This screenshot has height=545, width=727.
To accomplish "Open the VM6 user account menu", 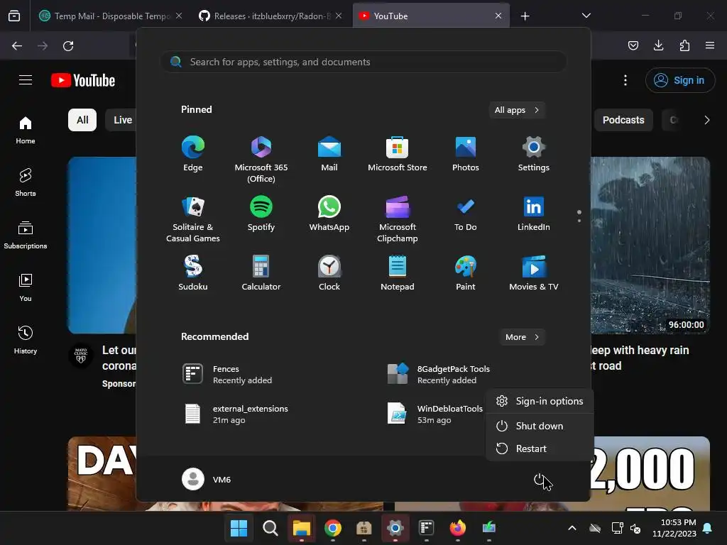I will pos(207,479).
